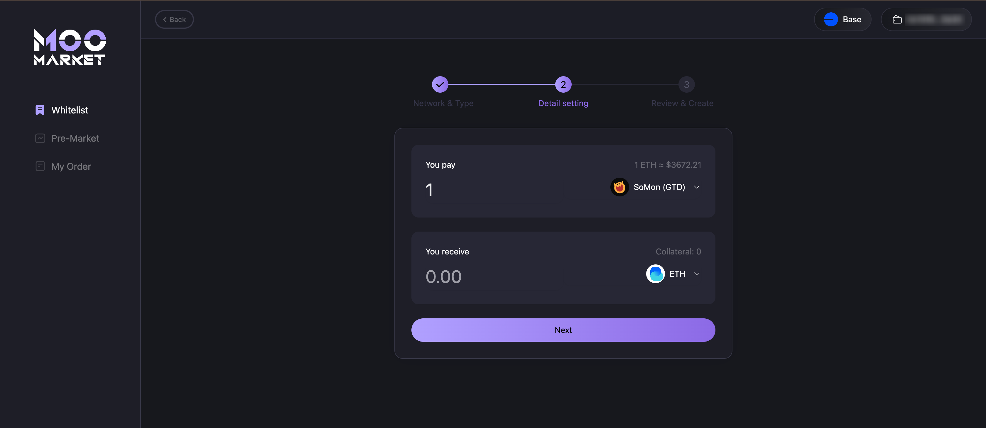Click the Pre-Market chart icon
This screenshot has width=986, height=428.
tap(40, 138)
